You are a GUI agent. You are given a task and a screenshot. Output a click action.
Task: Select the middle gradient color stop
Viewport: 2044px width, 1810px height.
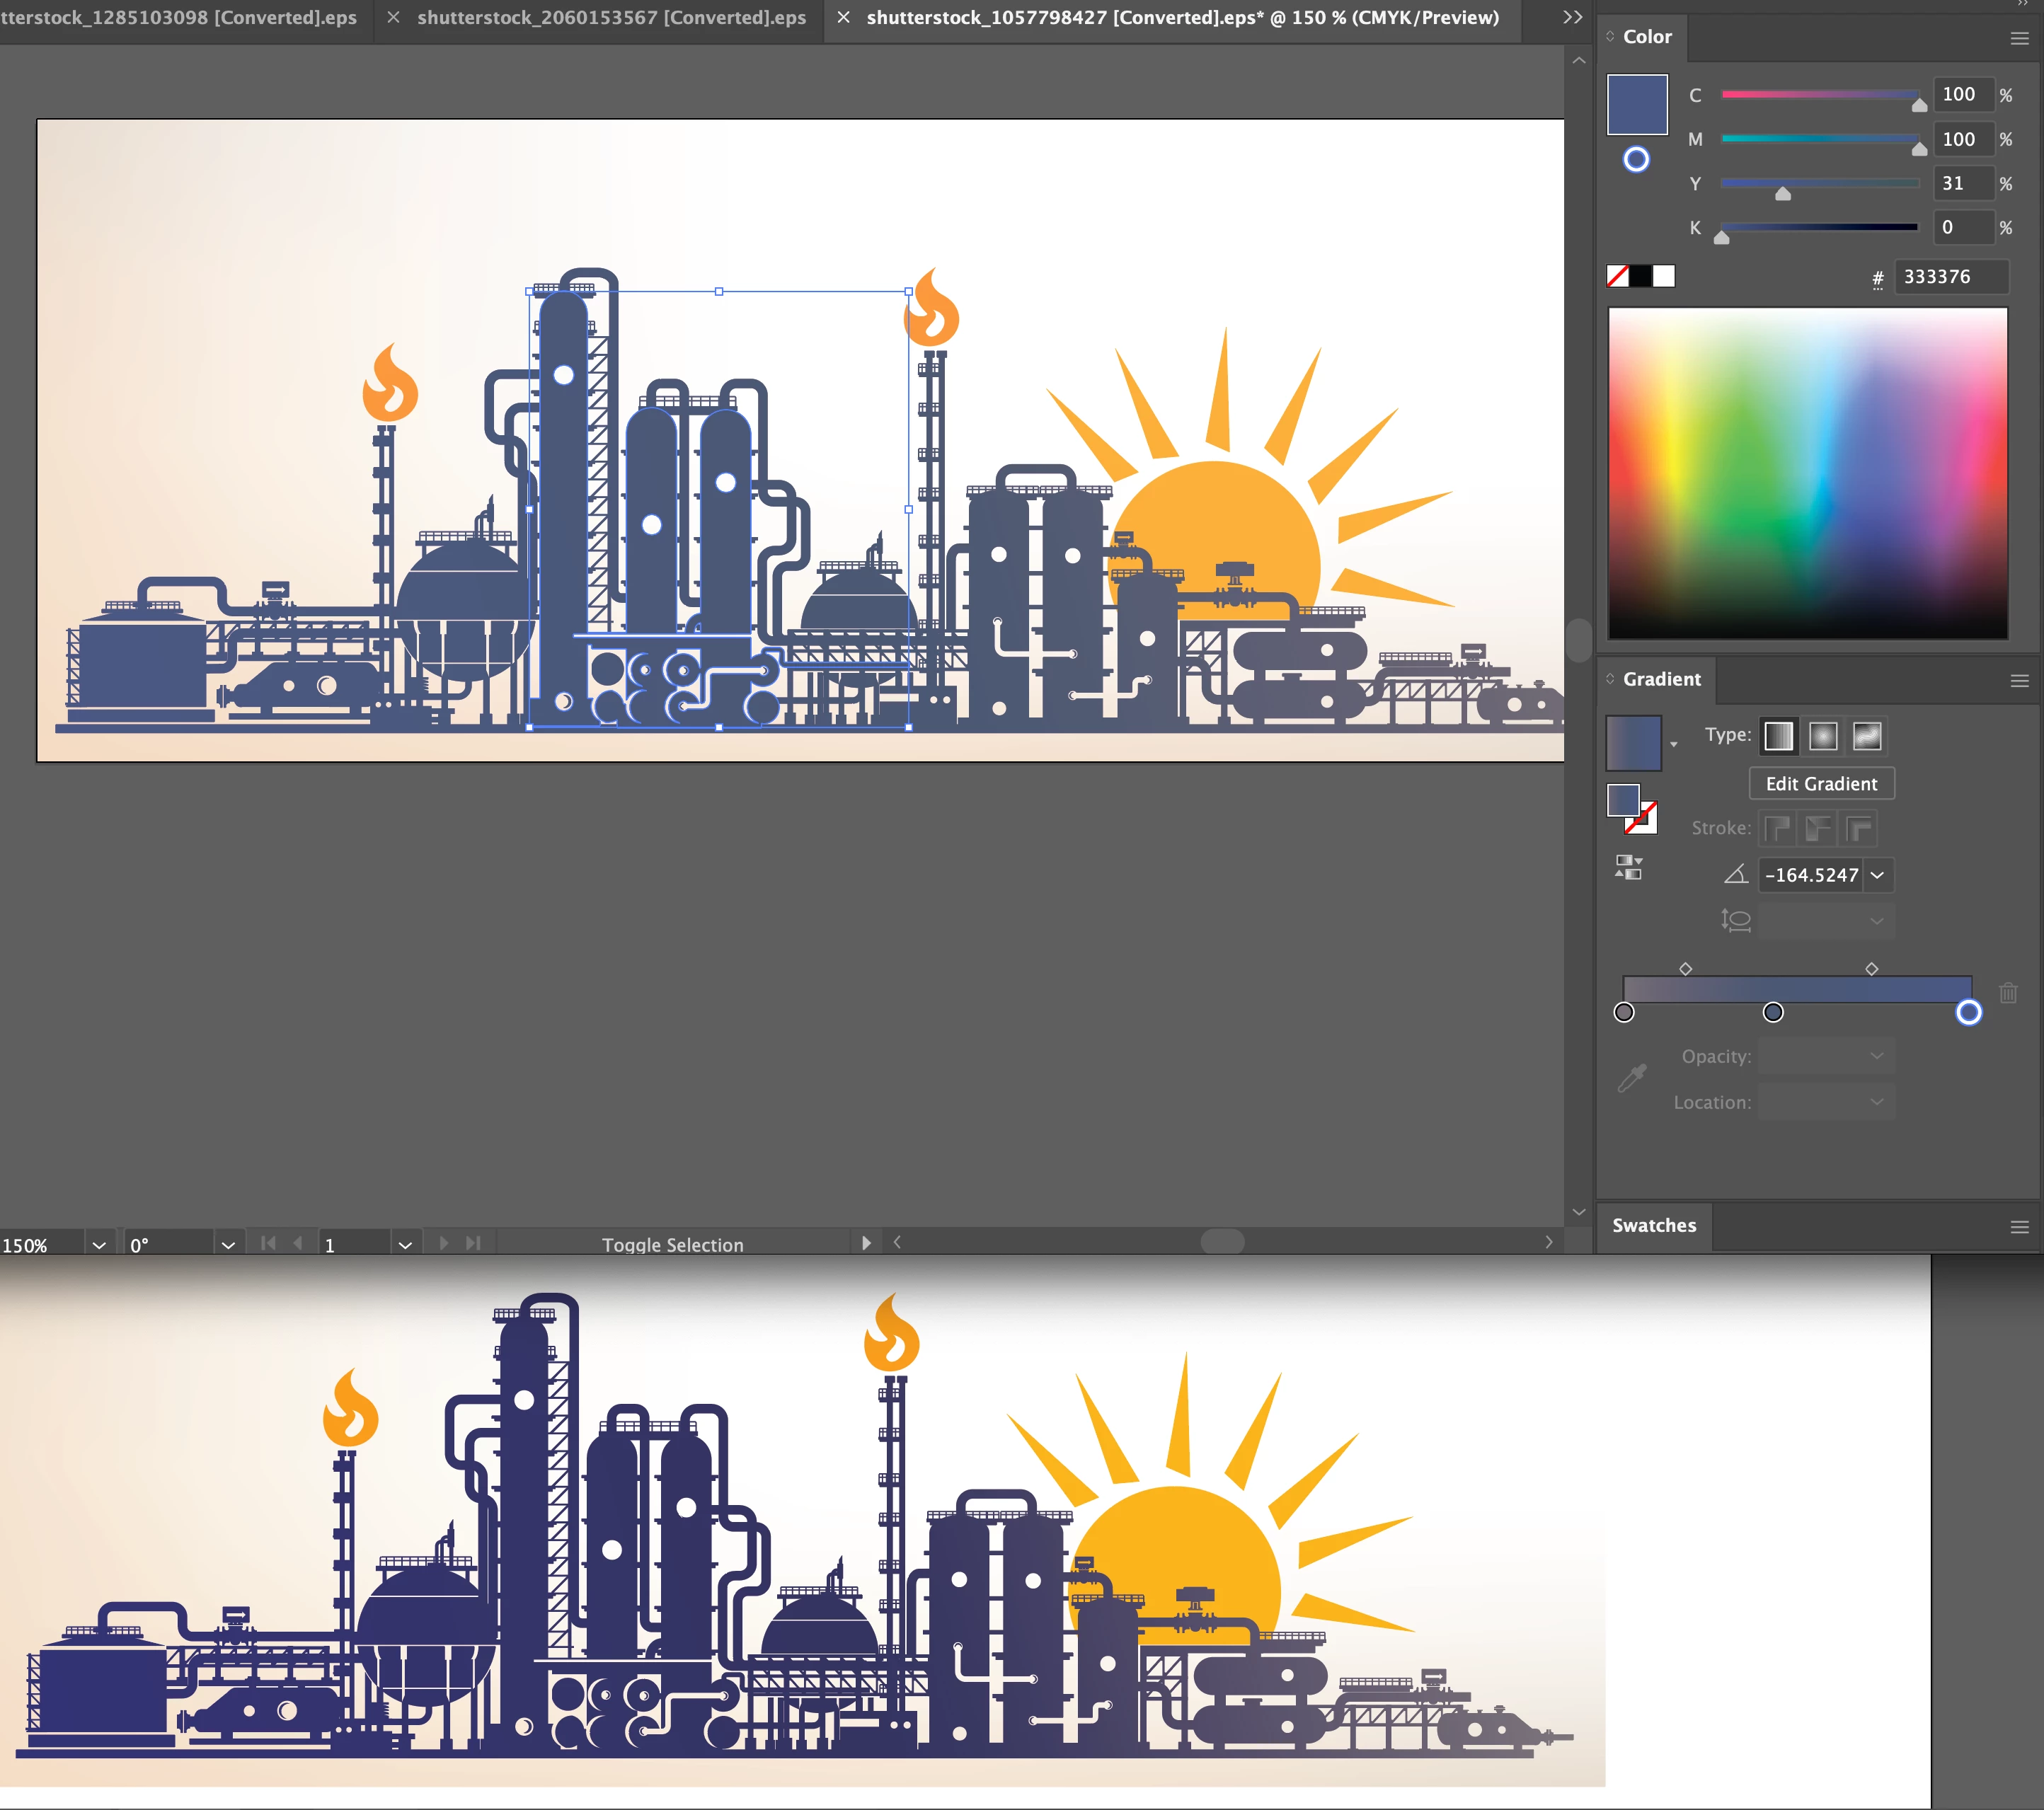(1773, 1012)
